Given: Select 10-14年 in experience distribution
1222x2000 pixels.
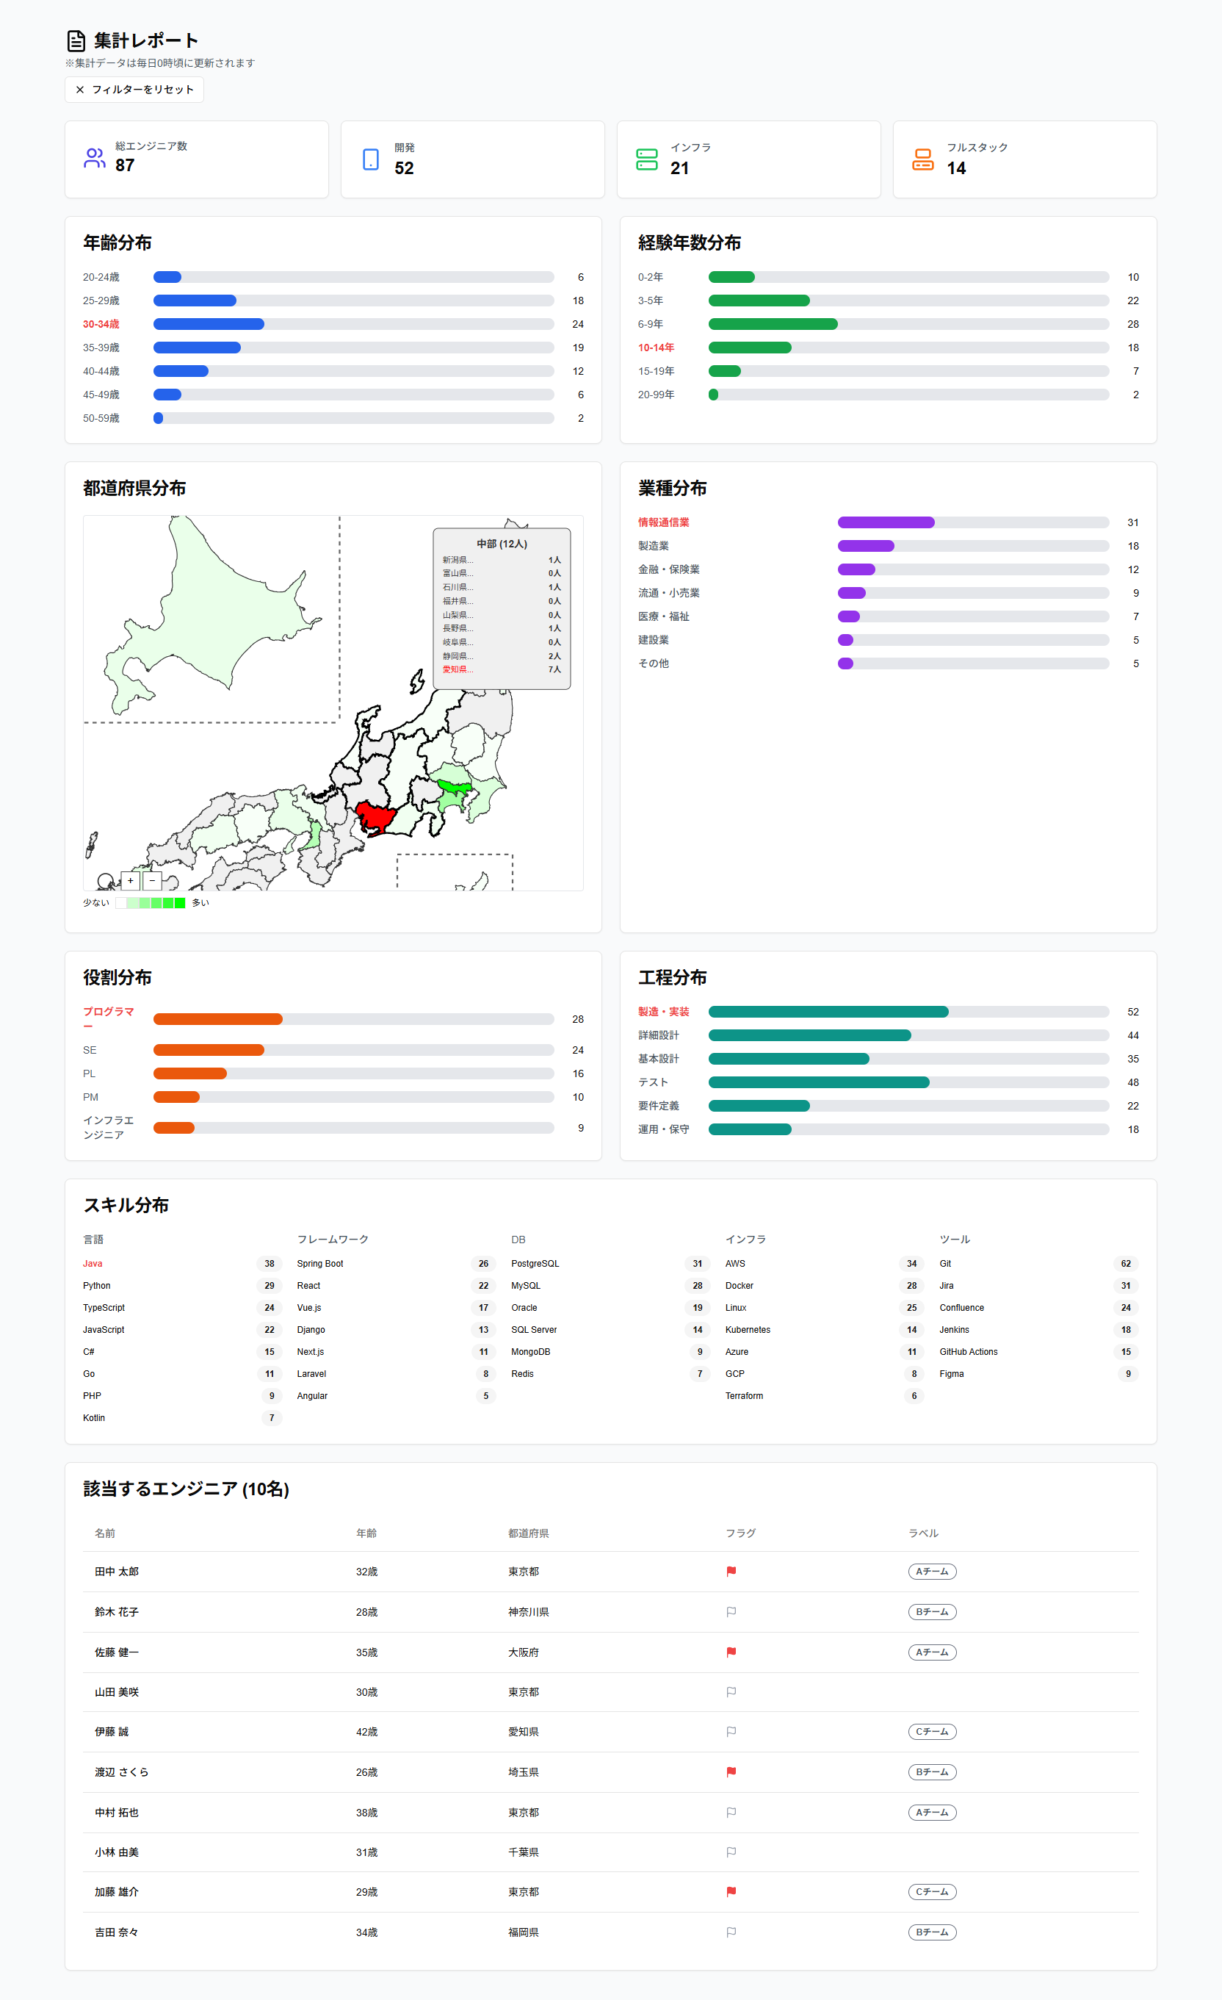Looking at the screenshot, I should [x=656, y=348].
